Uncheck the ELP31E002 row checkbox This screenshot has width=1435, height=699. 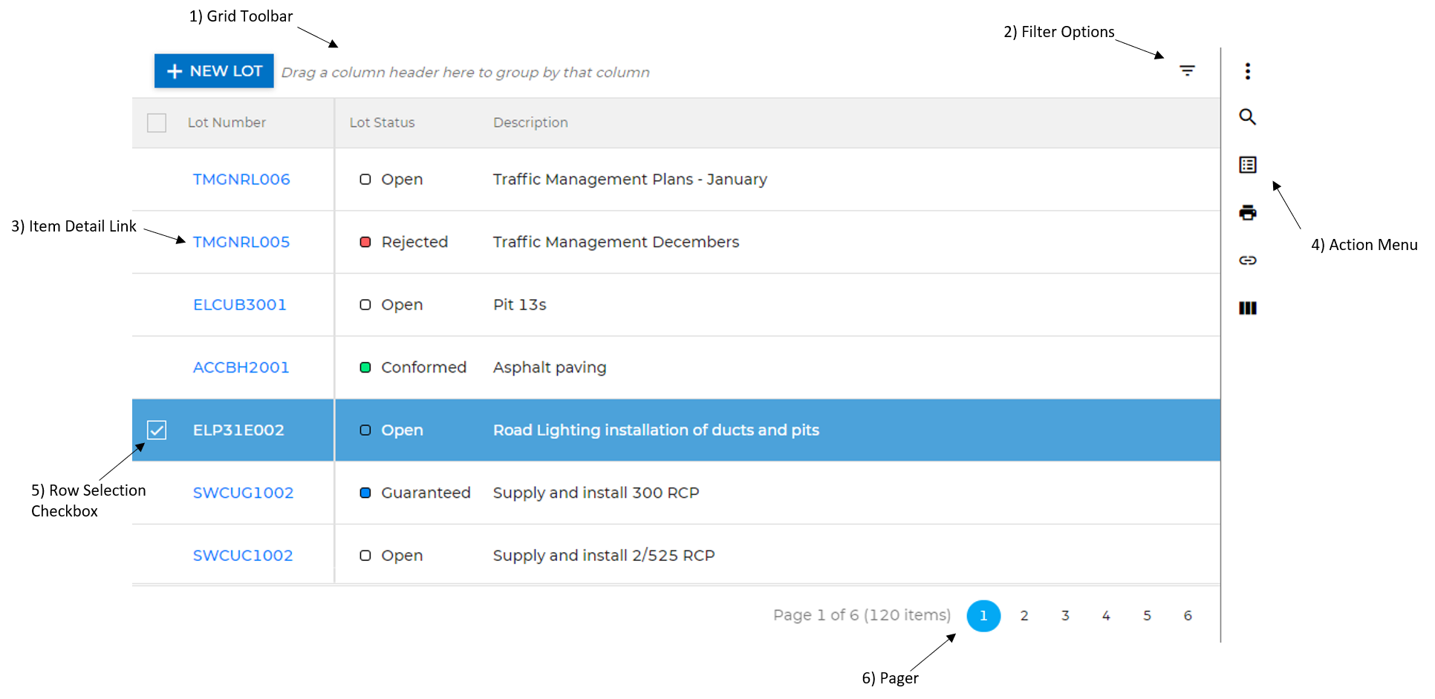click(157, 430)
